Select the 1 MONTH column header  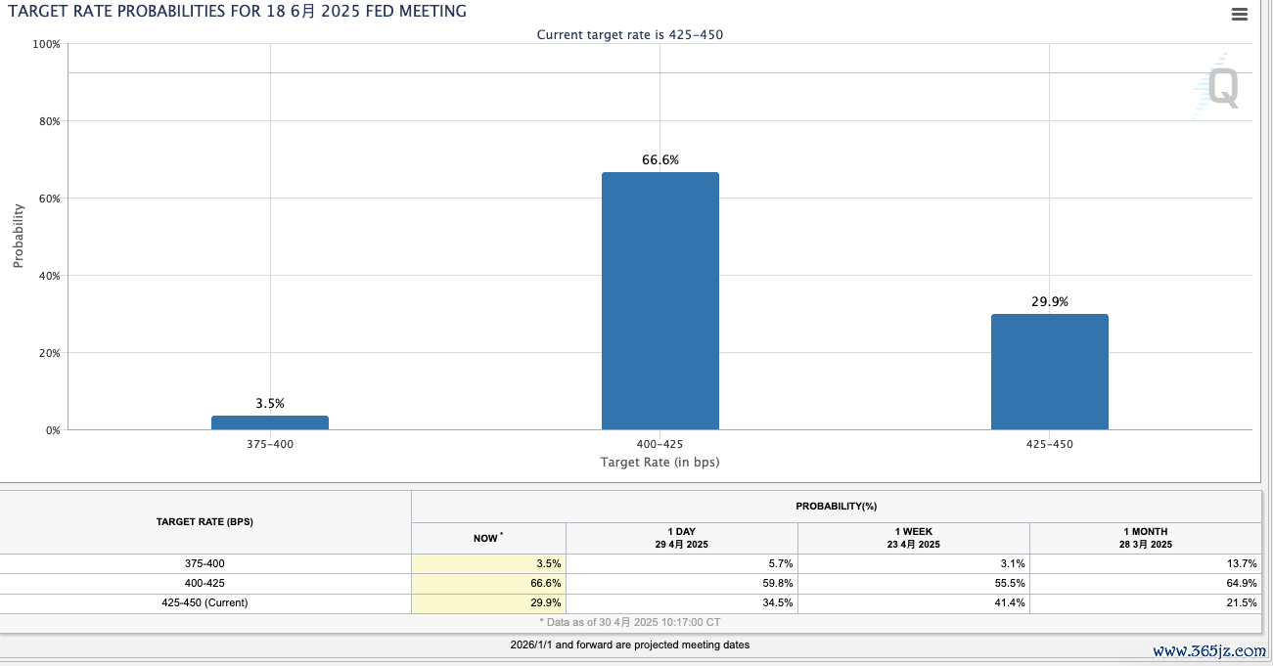coord(1145,538)
